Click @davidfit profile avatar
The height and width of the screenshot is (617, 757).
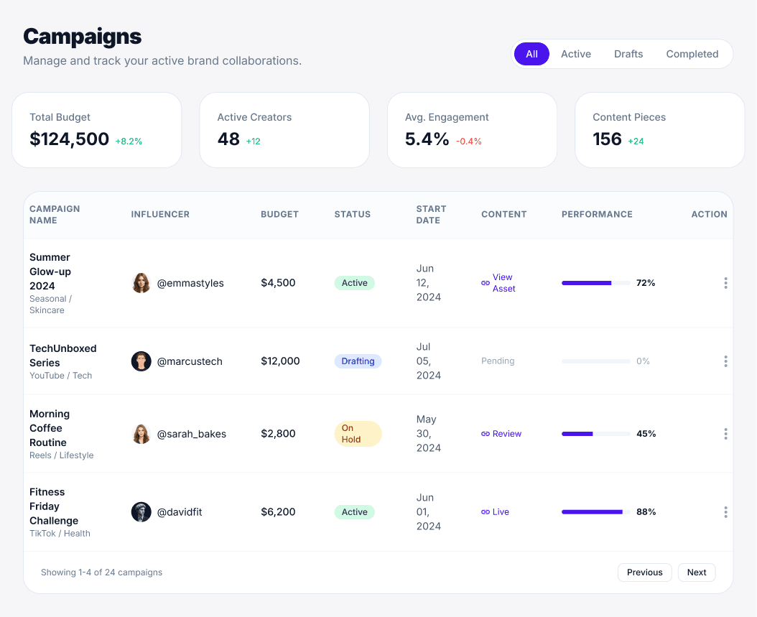click(141, 512)
